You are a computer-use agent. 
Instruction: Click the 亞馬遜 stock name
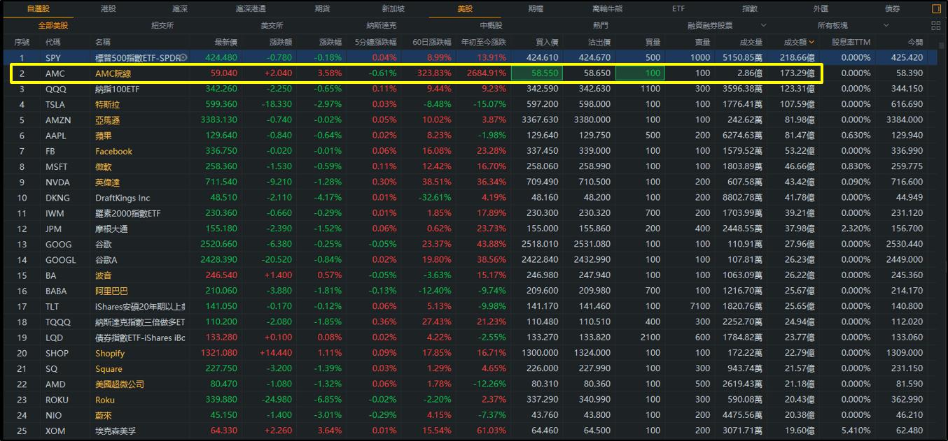click(x=107, y=120)
